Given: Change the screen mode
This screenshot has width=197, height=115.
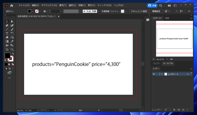Looking at the screenshot, I should tap(10, 73).
